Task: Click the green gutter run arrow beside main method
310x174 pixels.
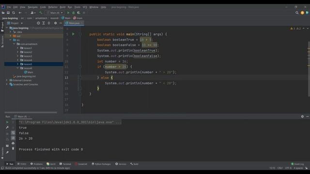Action: click(x=73, y=34)
